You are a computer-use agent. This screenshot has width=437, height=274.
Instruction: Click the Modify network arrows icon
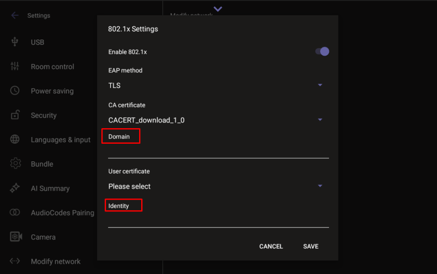click(x=15, y=261)
